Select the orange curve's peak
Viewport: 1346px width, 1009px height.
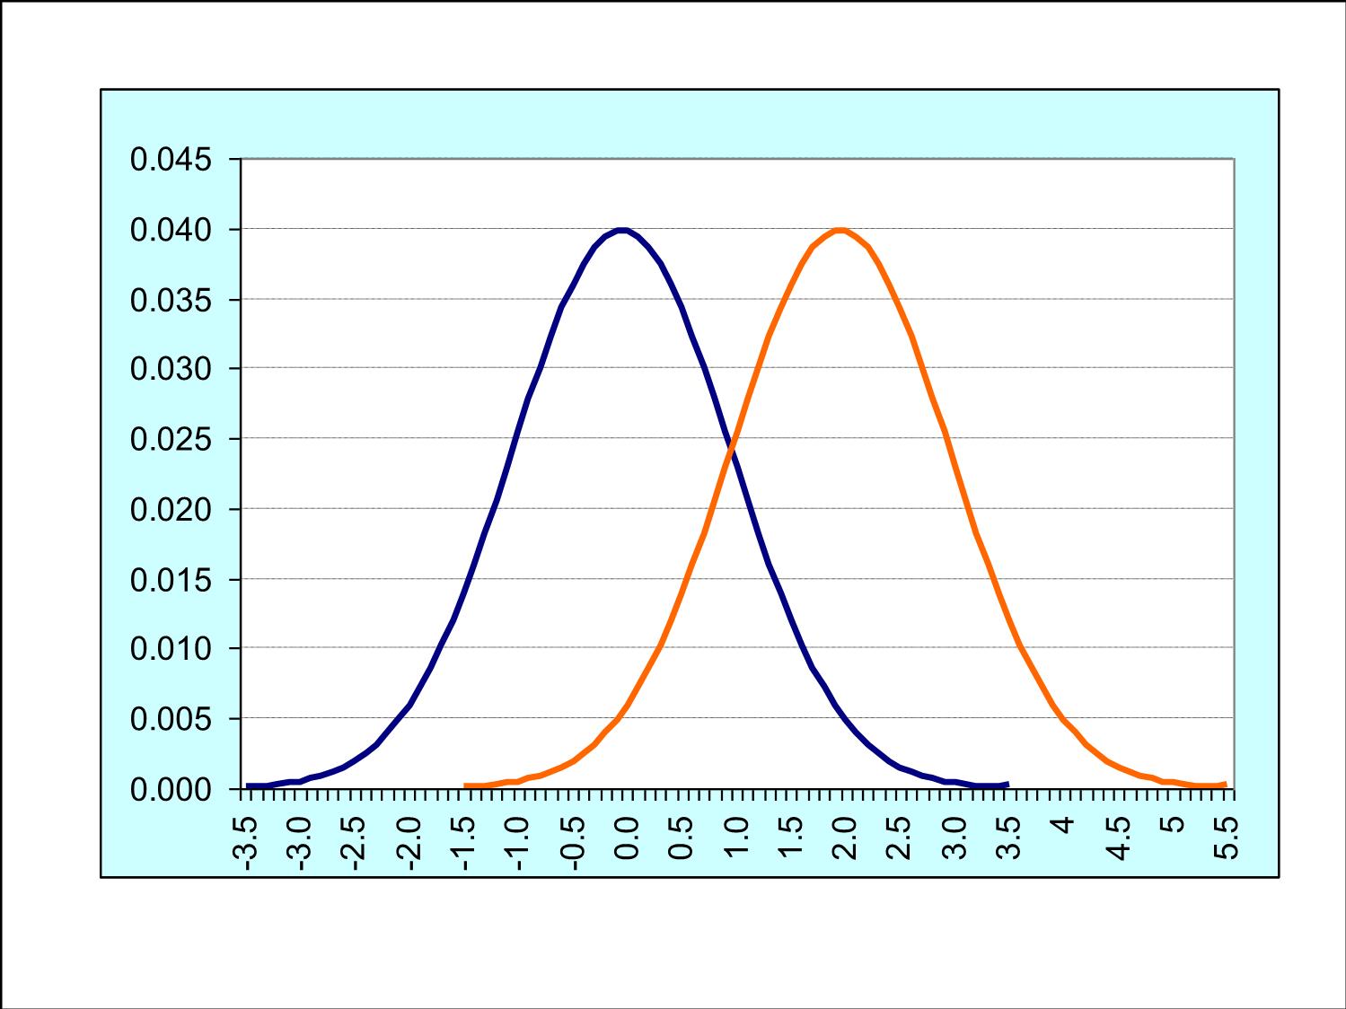tap(840, 230)
